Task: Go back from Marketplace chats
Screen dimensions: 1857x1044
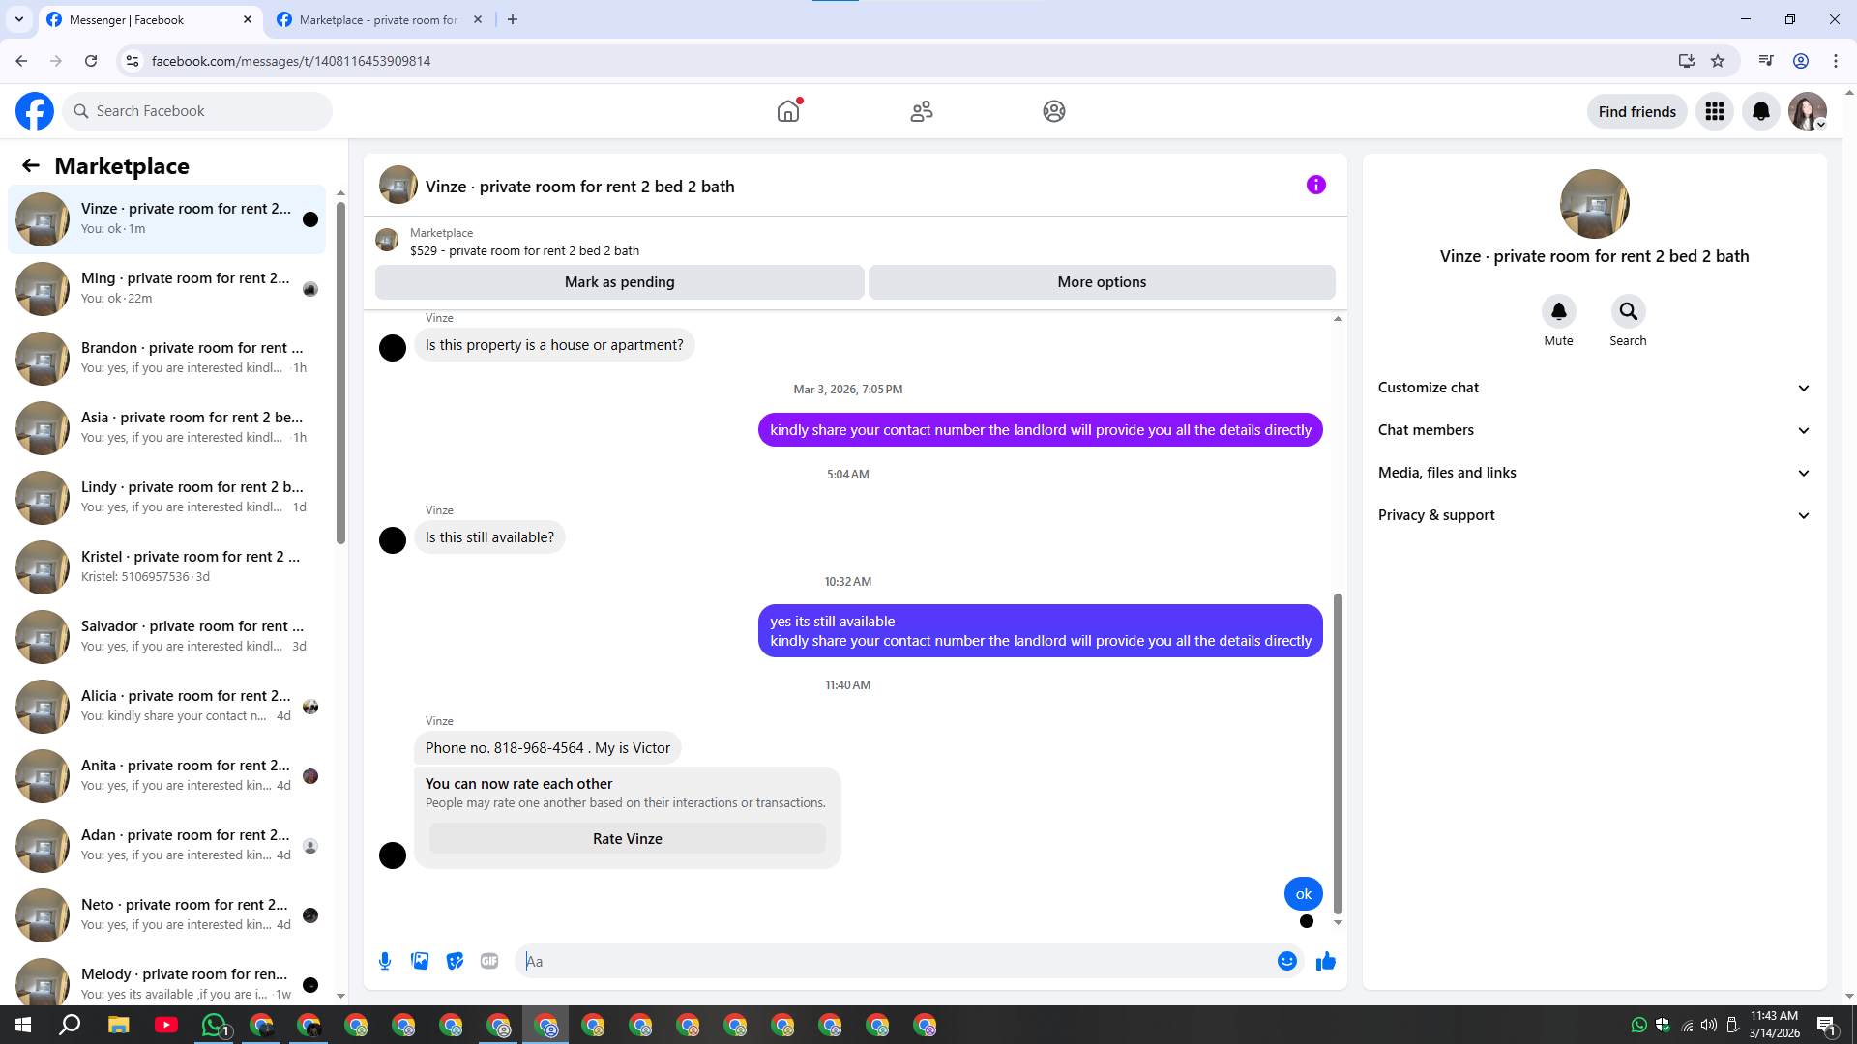Action: click(x=31, y=165)
